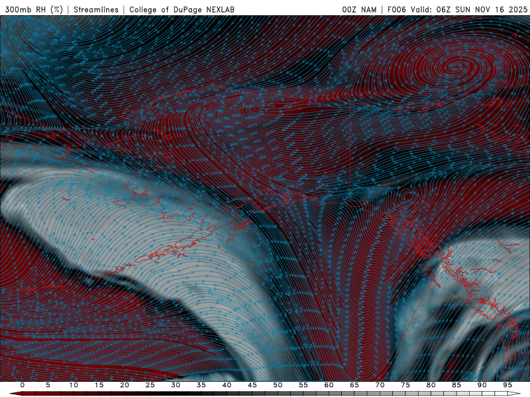Click the colorbar tick label '0'

point(23,385)
